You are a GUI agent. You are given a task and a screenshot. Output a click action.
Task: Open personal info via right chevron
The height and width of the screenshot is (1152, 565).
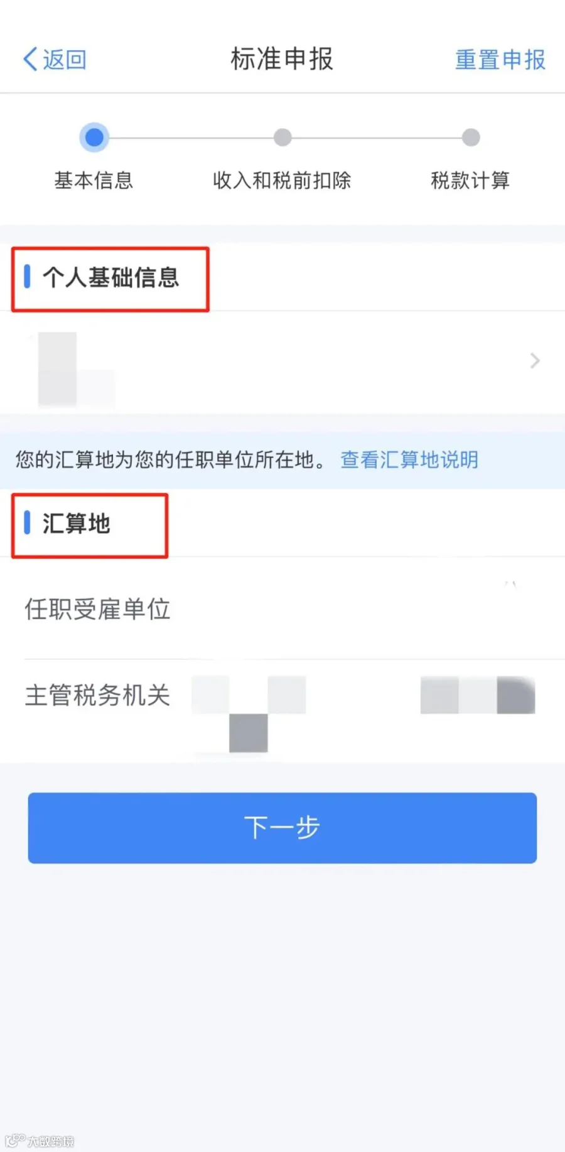pos(535,361)
